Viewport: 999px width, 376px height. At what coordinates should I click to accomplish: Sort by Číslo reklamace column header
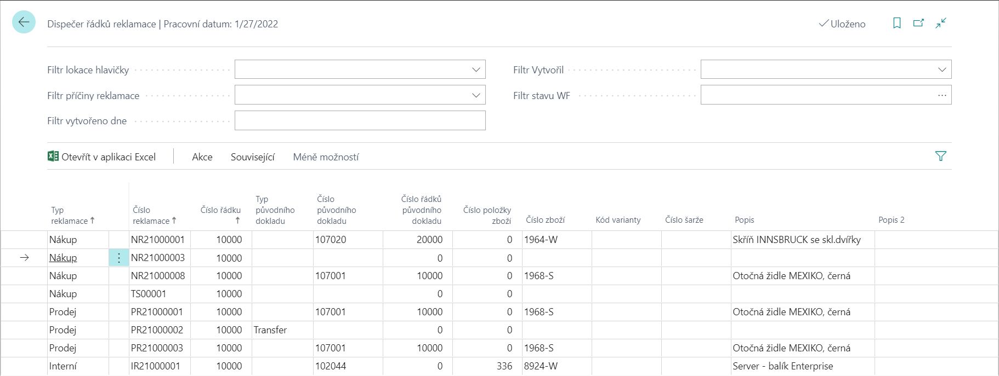pyautogui.click(x=151, y=215)
